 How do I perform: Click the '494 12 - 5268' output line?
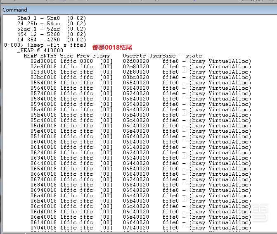[52, 34]
